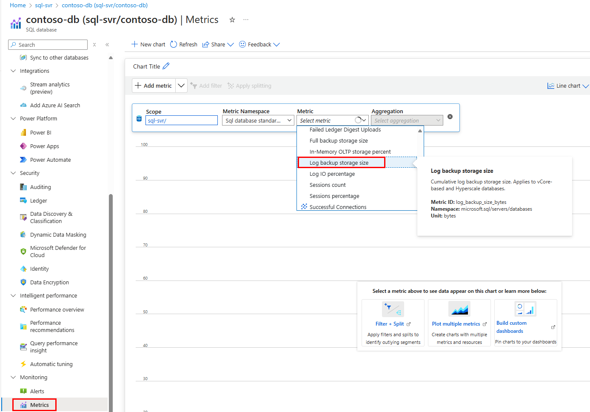Open Power BI from the sidebar
The height and width of the screenshot is (412, 590).
click(x=40, y=132)
